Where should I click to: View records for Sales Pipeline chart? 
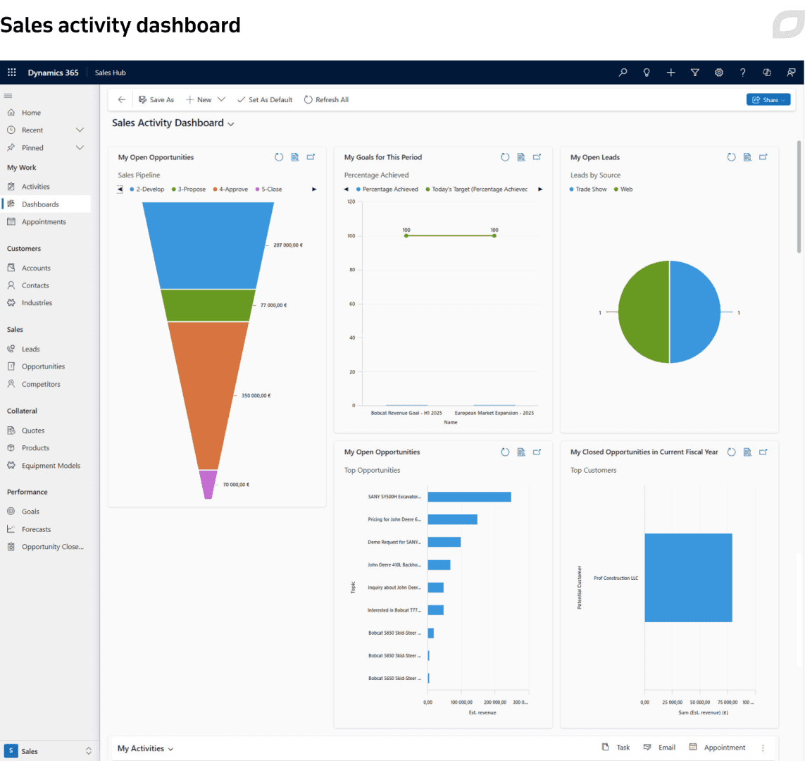tap(295, 157)
